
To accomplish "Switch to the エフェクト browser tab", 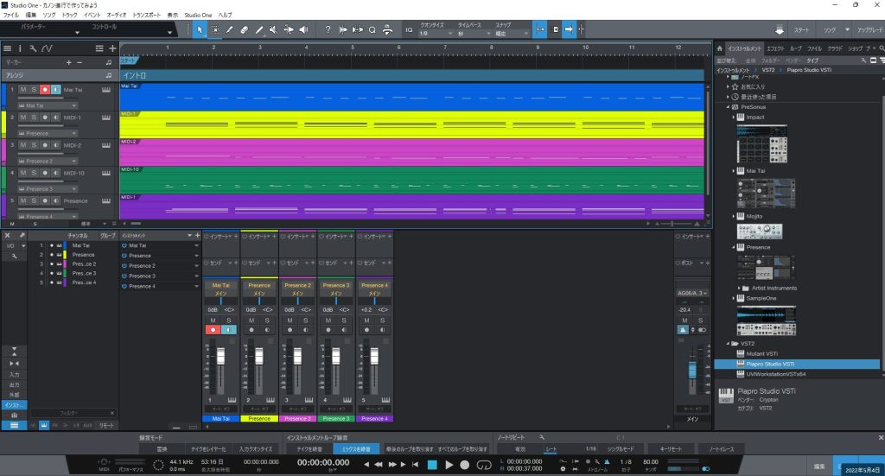I will pos(777,49).
